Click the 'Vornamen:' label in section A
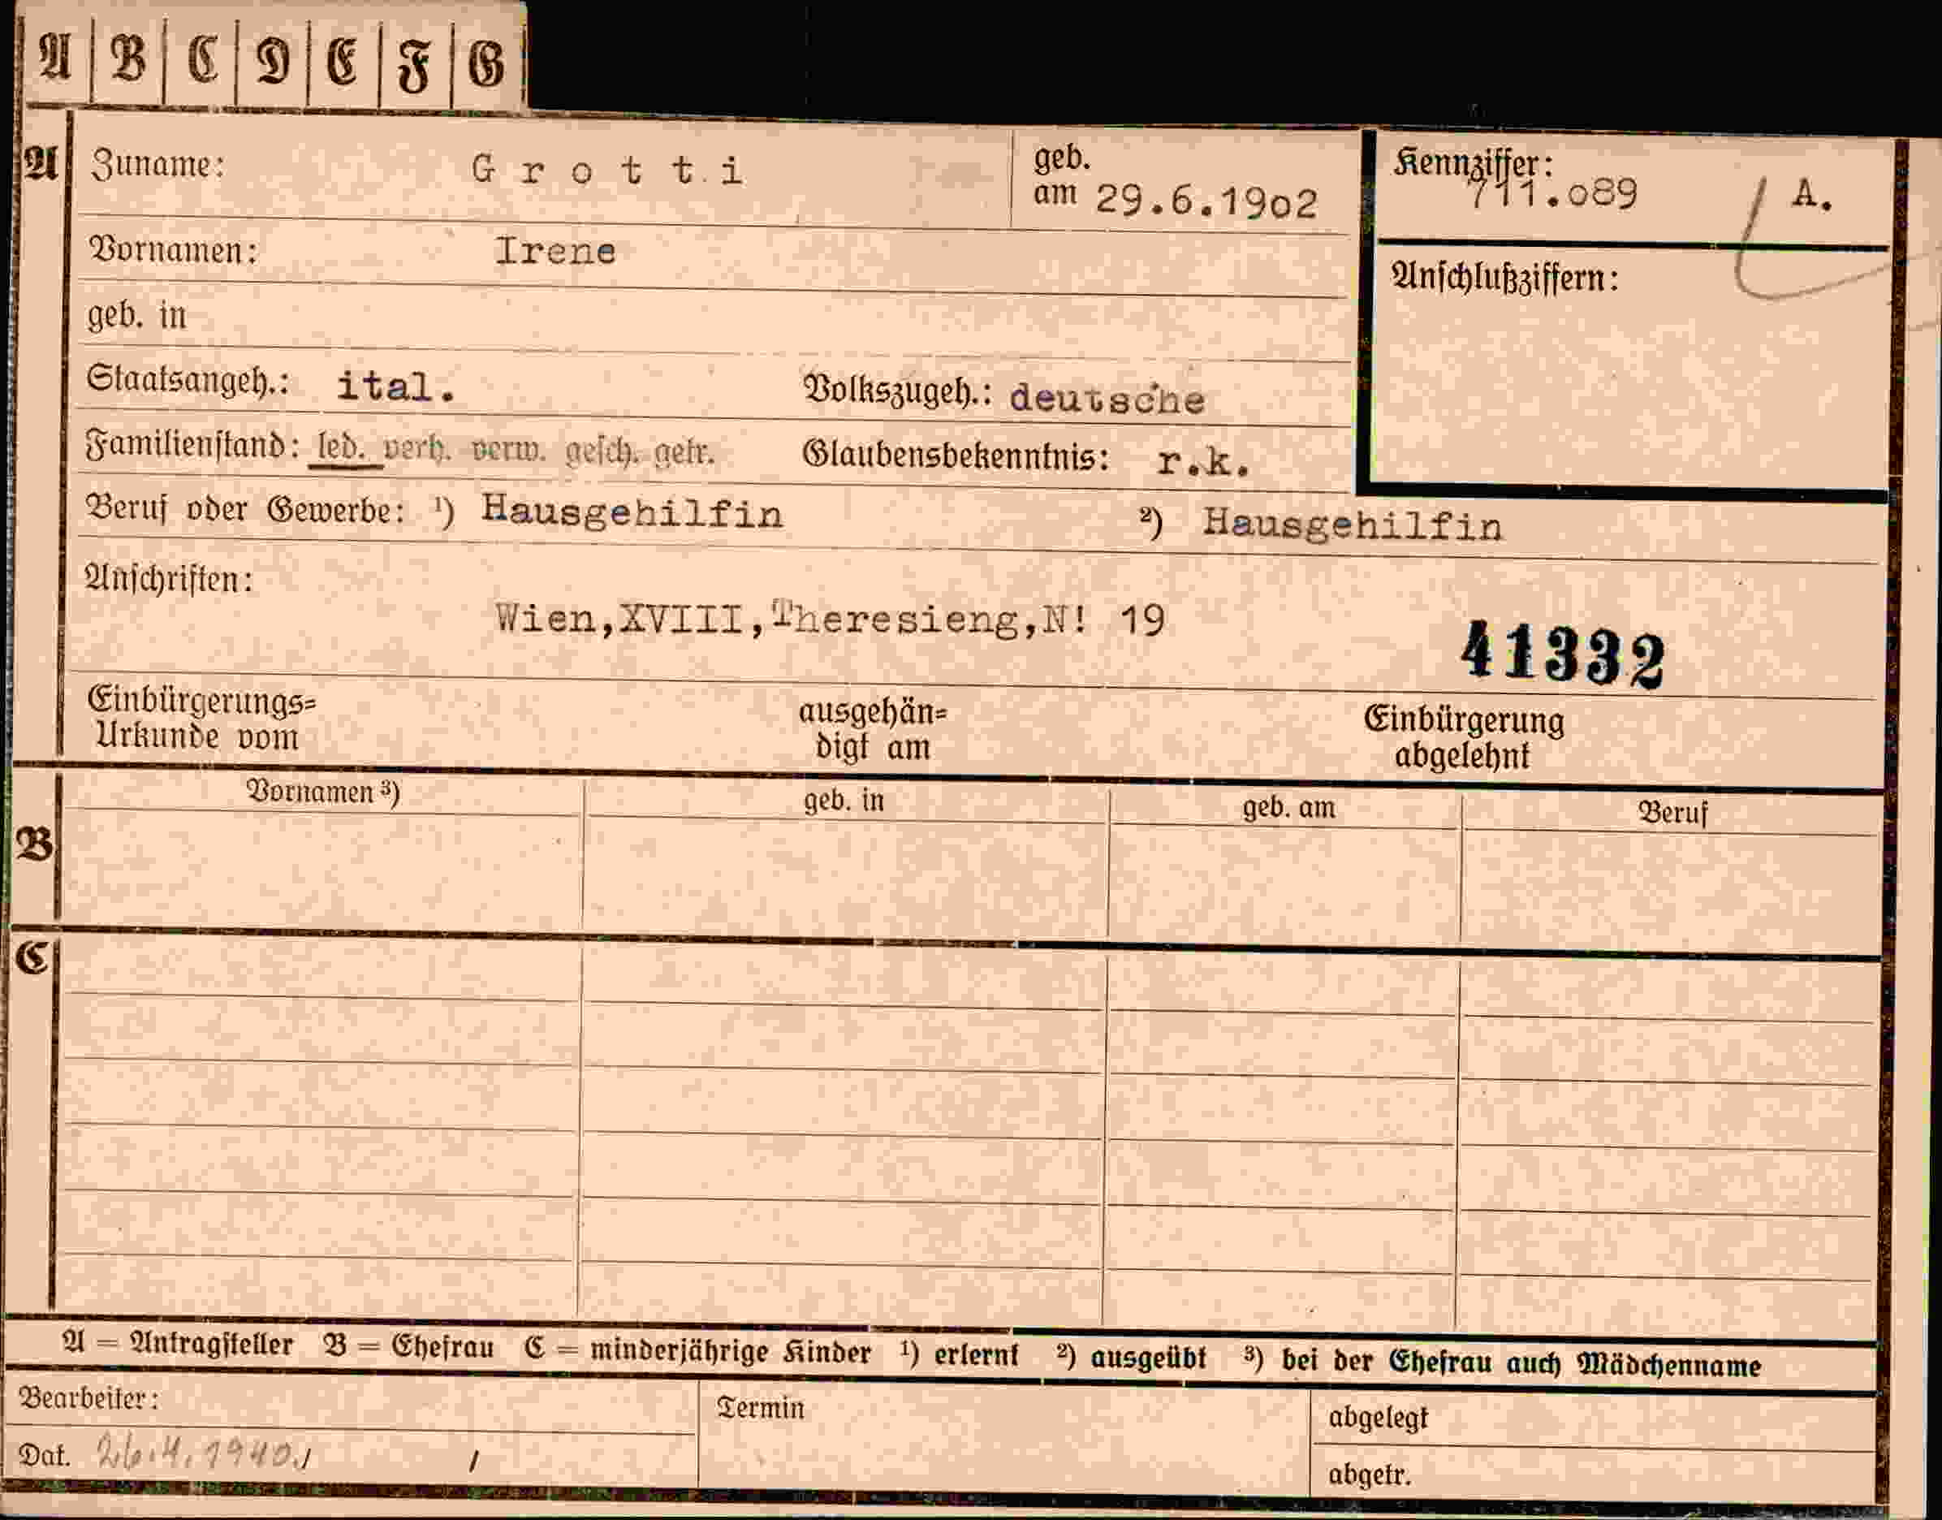Image resolution: width=1942 pixels, height=1520 pixels. pos(173,249)
